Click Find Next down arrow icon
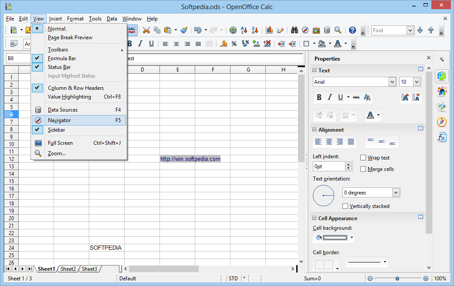Screen dimensions: 454x286 pyautogui.click(x=420, y=30)
